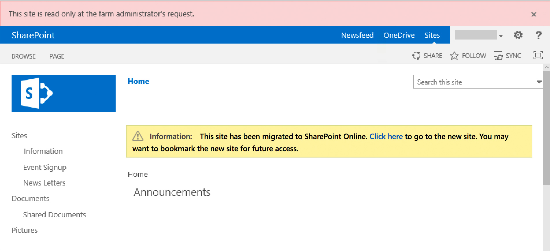
Task: Open the settings gear menu
Action: [x=518, y=35]
